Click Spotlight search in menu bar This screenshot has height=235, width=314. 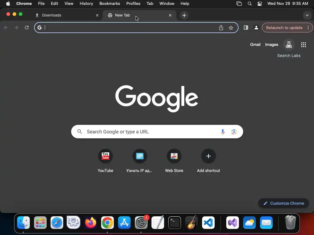pos(250,4)
